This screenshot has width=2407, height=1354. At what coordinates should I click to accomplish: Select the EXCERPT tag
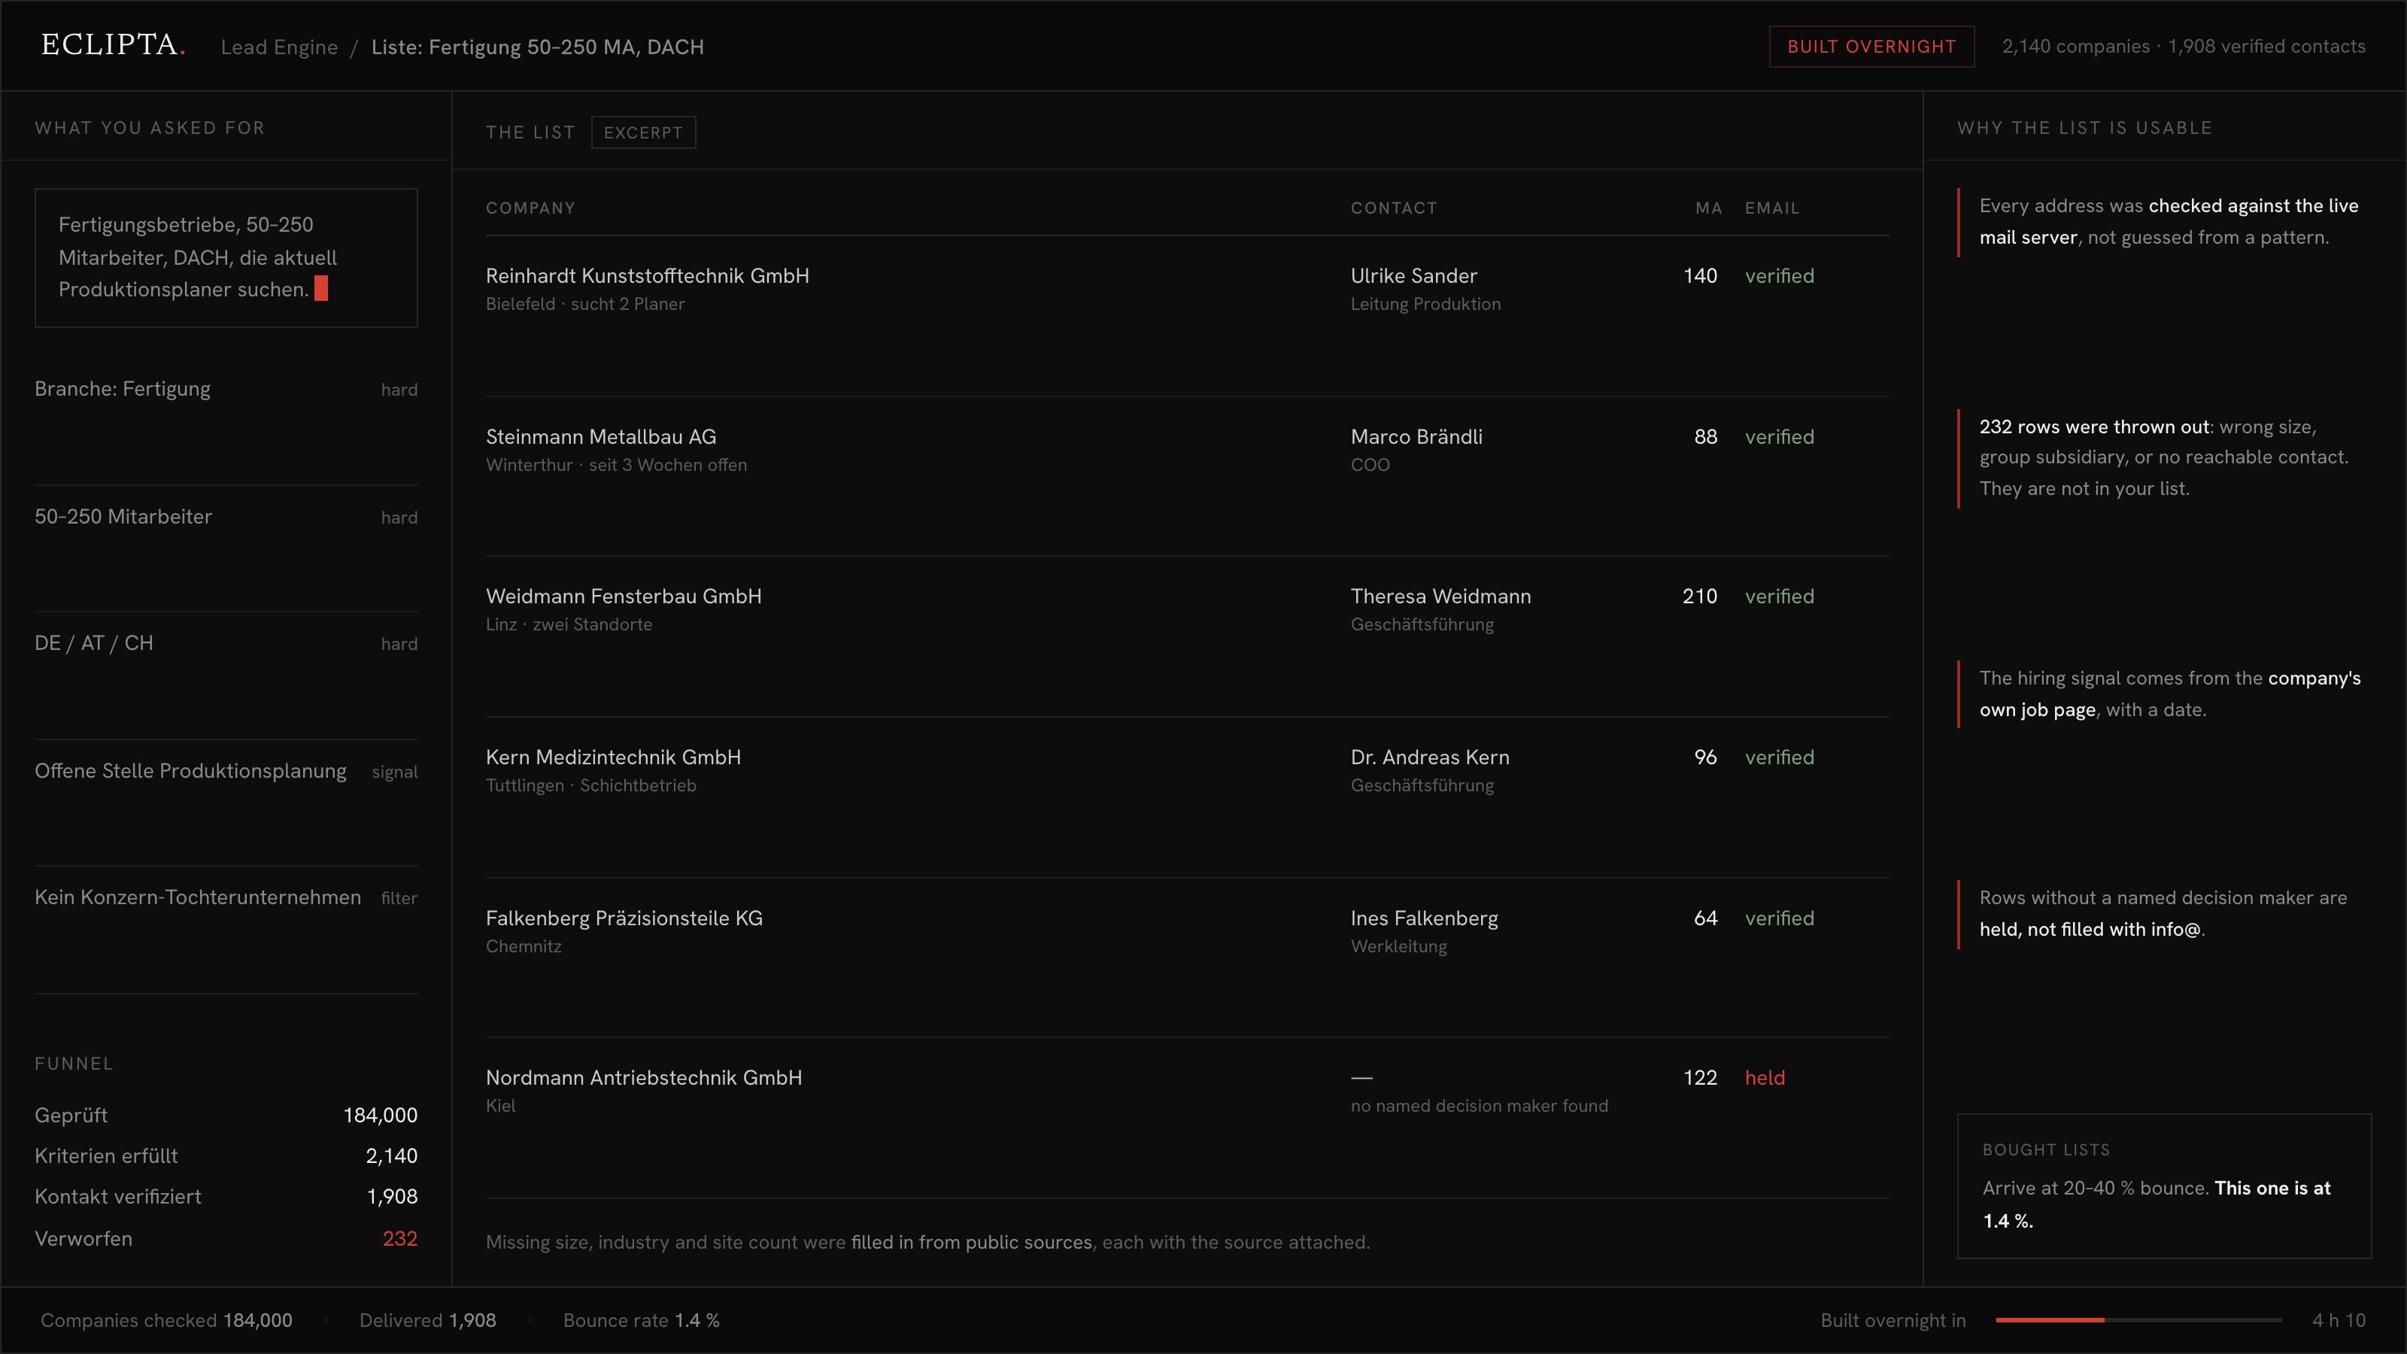click(x=643, y=132)
